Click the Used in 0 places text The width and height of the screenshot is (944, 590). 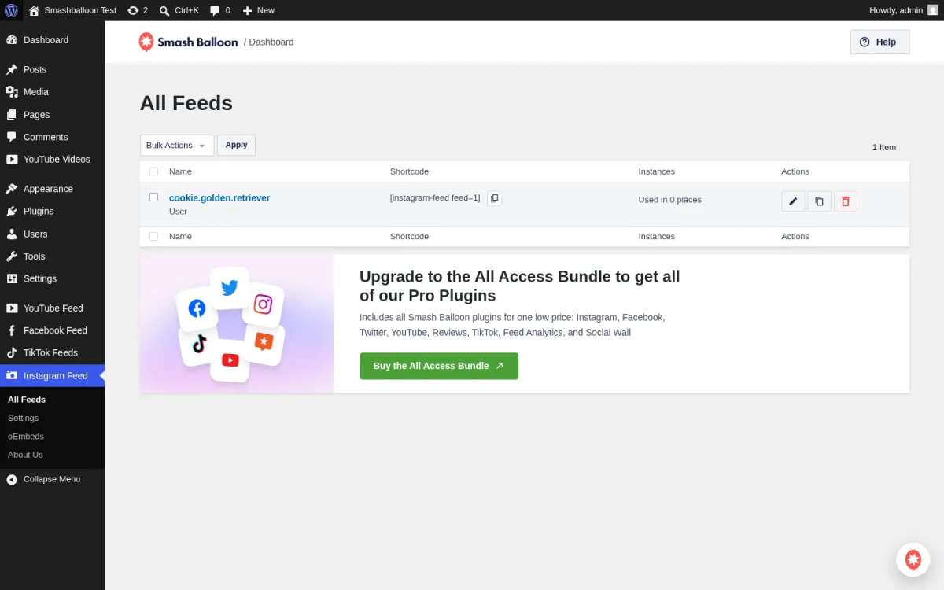pos(669,200)
